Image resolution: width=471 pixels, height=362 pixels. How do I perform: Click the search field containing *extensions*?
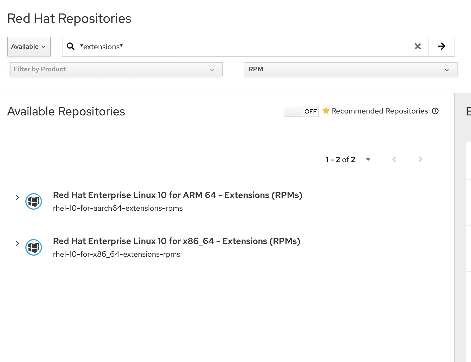tap(243, 47)
